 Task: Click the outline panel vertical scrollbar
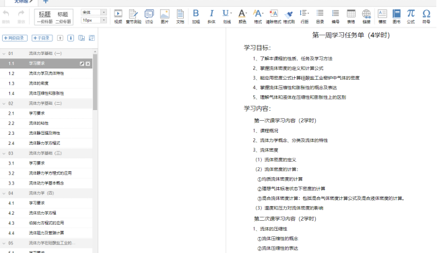coord(95,82)
